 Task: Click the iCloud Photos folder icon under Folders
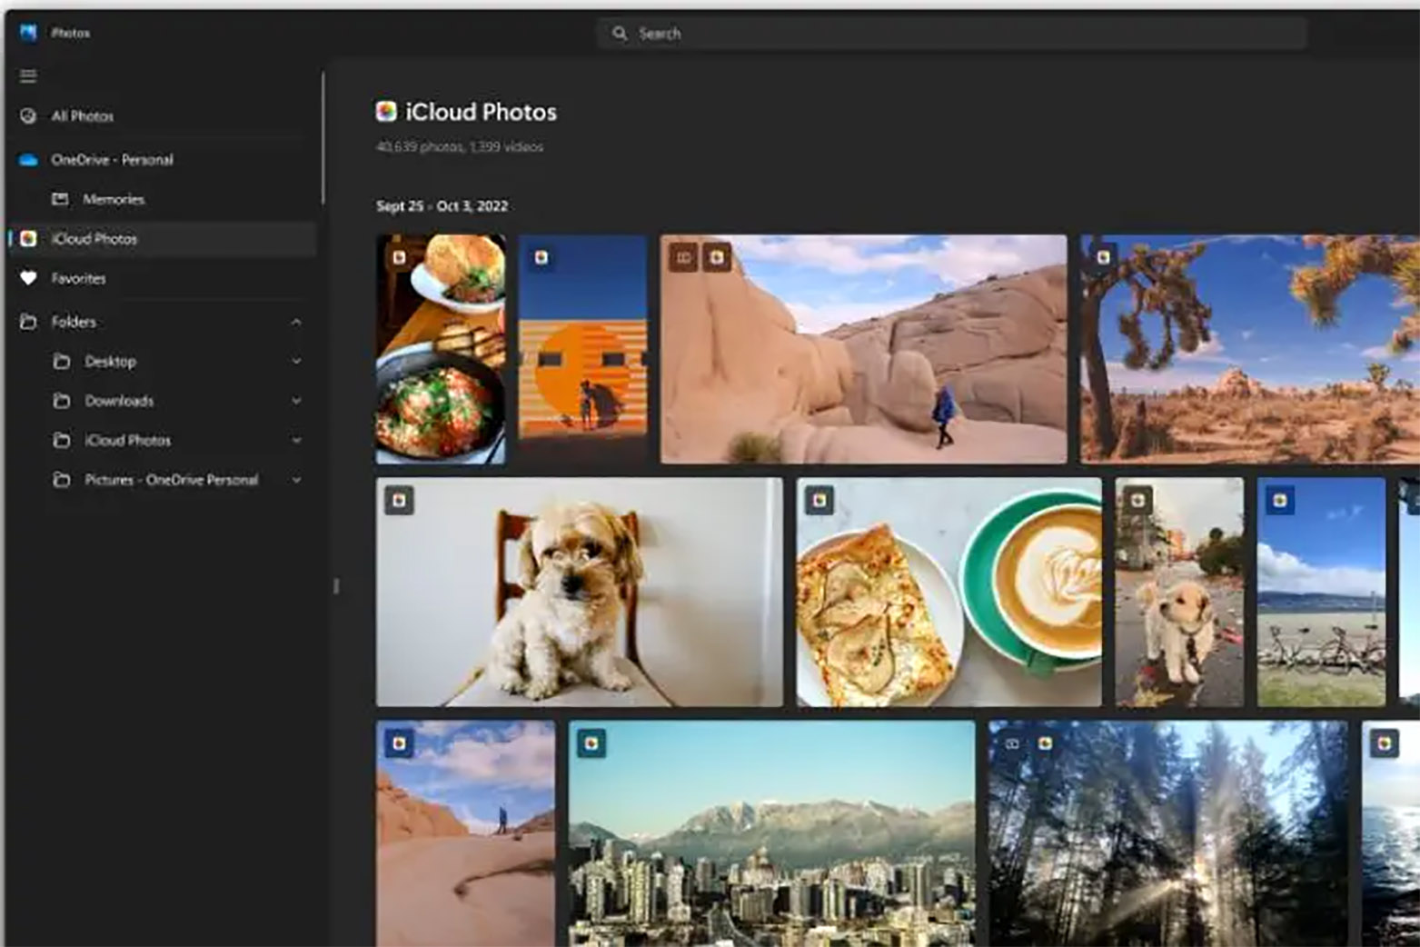click(62, 441)
